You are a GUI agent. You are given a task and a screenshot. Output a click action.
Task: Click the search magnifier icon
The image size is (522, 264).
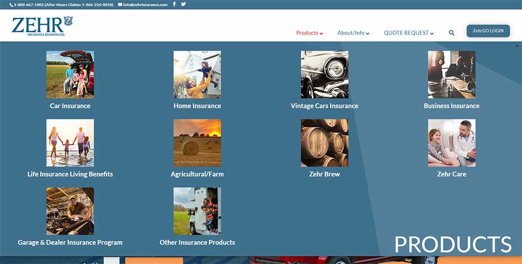(452, 33)
